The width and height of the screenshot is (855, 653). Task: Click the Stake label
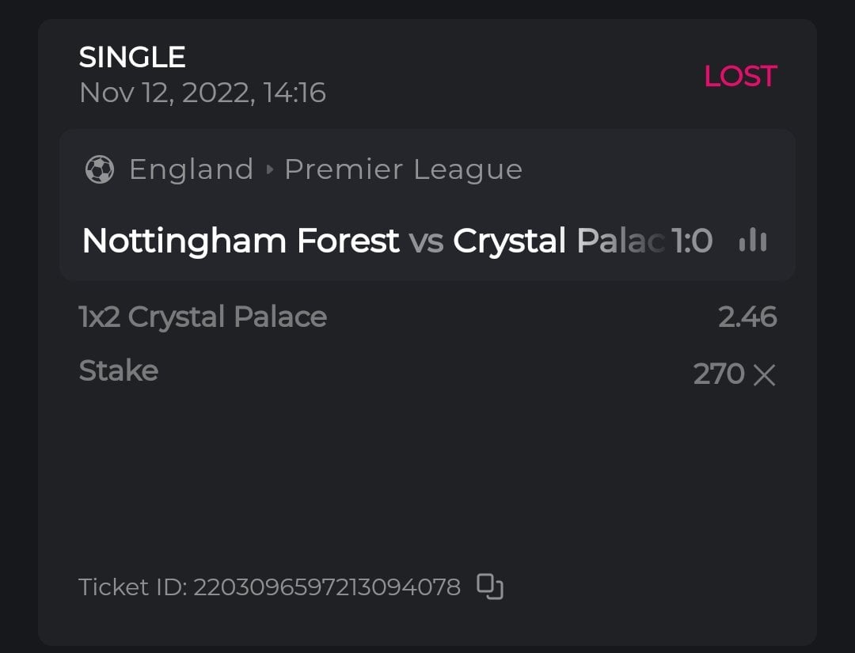point(119,370)
